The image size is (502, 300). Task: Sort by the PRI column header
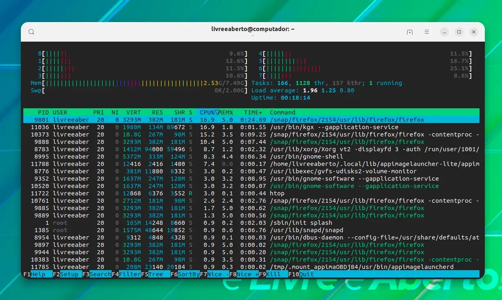(99, 112)
